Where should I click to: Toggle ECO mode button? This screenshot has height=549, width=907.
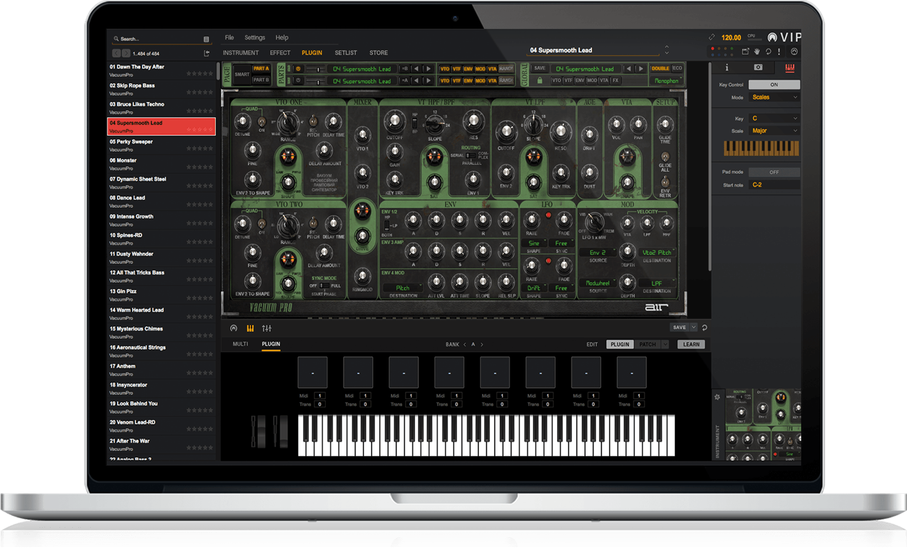[677, 68]
